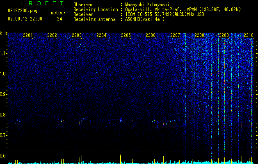
Task: Click the 2203 time marker
Action: pyautogui.click(x=77, y=35)
